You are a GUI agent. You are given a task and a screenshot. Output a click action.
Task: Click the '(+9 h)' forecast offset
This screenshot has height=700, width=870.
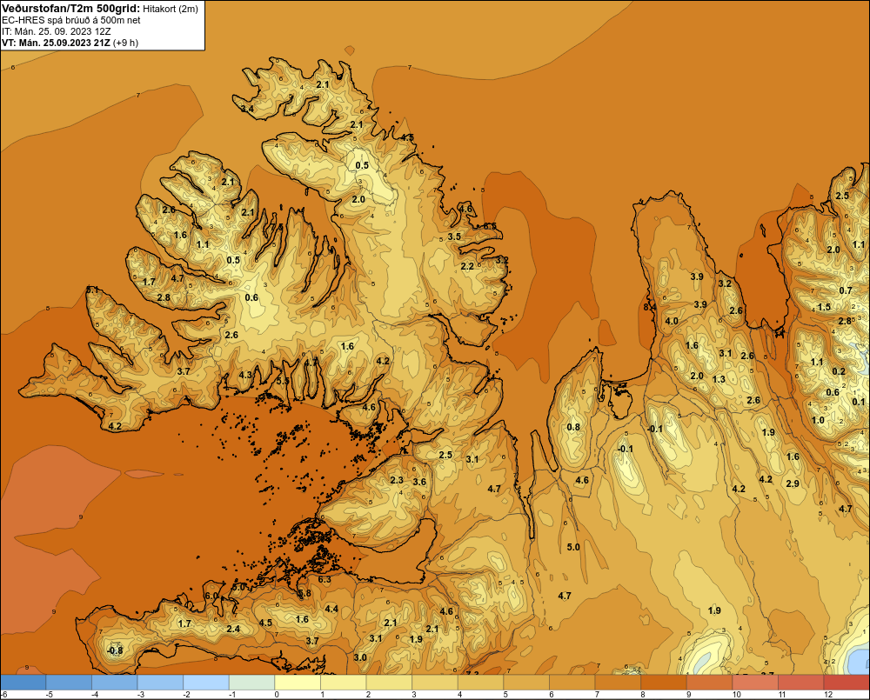click(125, 43)
